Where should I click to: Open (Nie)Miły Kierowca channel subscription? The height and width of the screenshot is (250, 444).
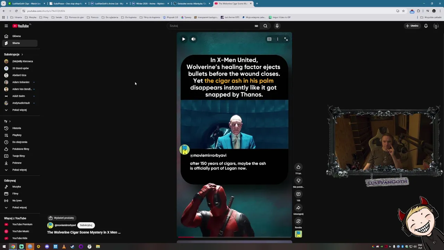pyautogui.click(x=19, y=61)
